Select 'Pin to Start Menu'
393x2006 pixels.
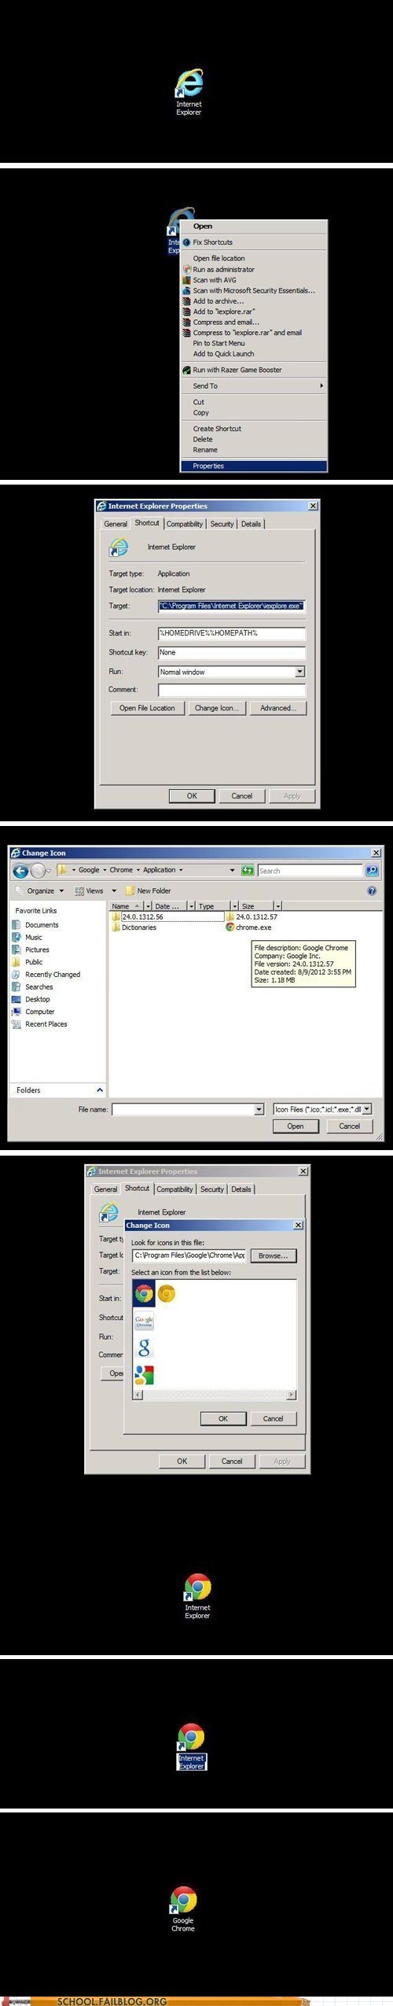pos(254,343)
